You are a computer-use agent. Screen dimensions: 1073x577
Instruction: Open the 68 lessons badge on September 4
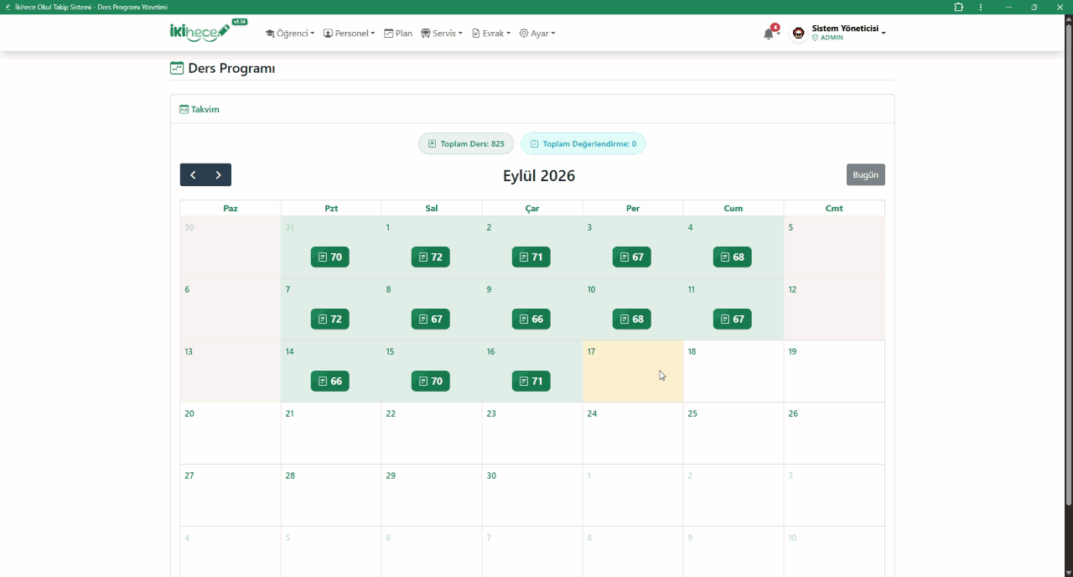click(732, 257)
